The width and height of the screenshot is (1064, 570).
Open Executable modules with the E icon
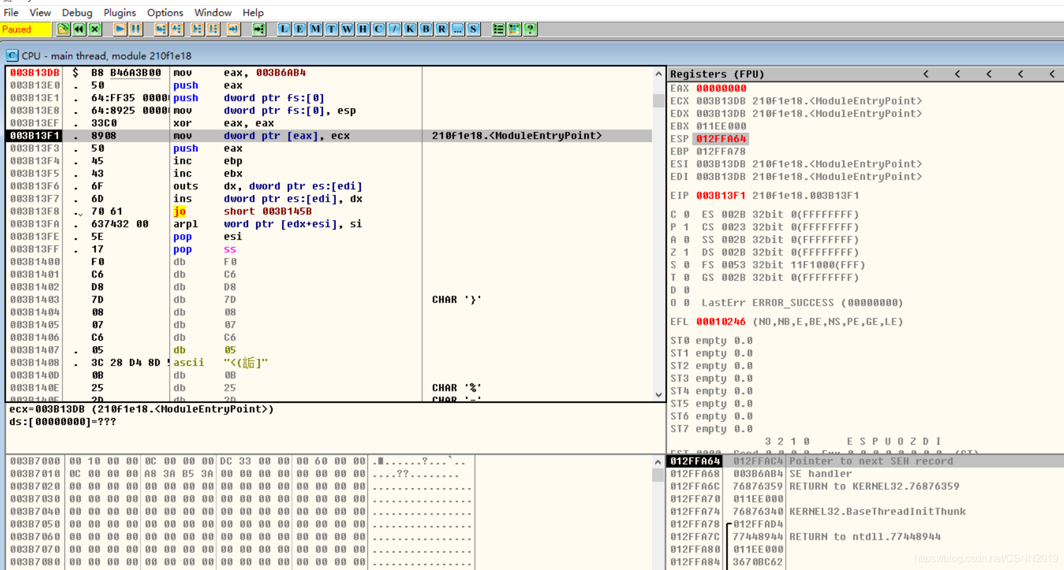300,29
